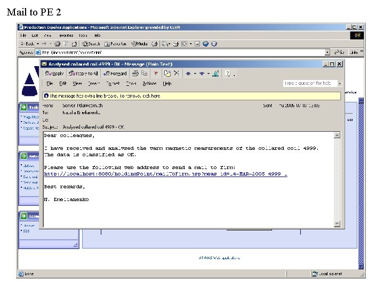Viewport: 384px width, 288px height.
Task: Open Edit menu in message window
Action: tap(63, 84)
